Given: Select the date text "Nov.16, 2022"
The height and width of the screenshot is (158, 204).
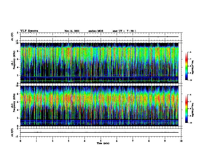Looking at the screenshot, I should pos(72,31).
